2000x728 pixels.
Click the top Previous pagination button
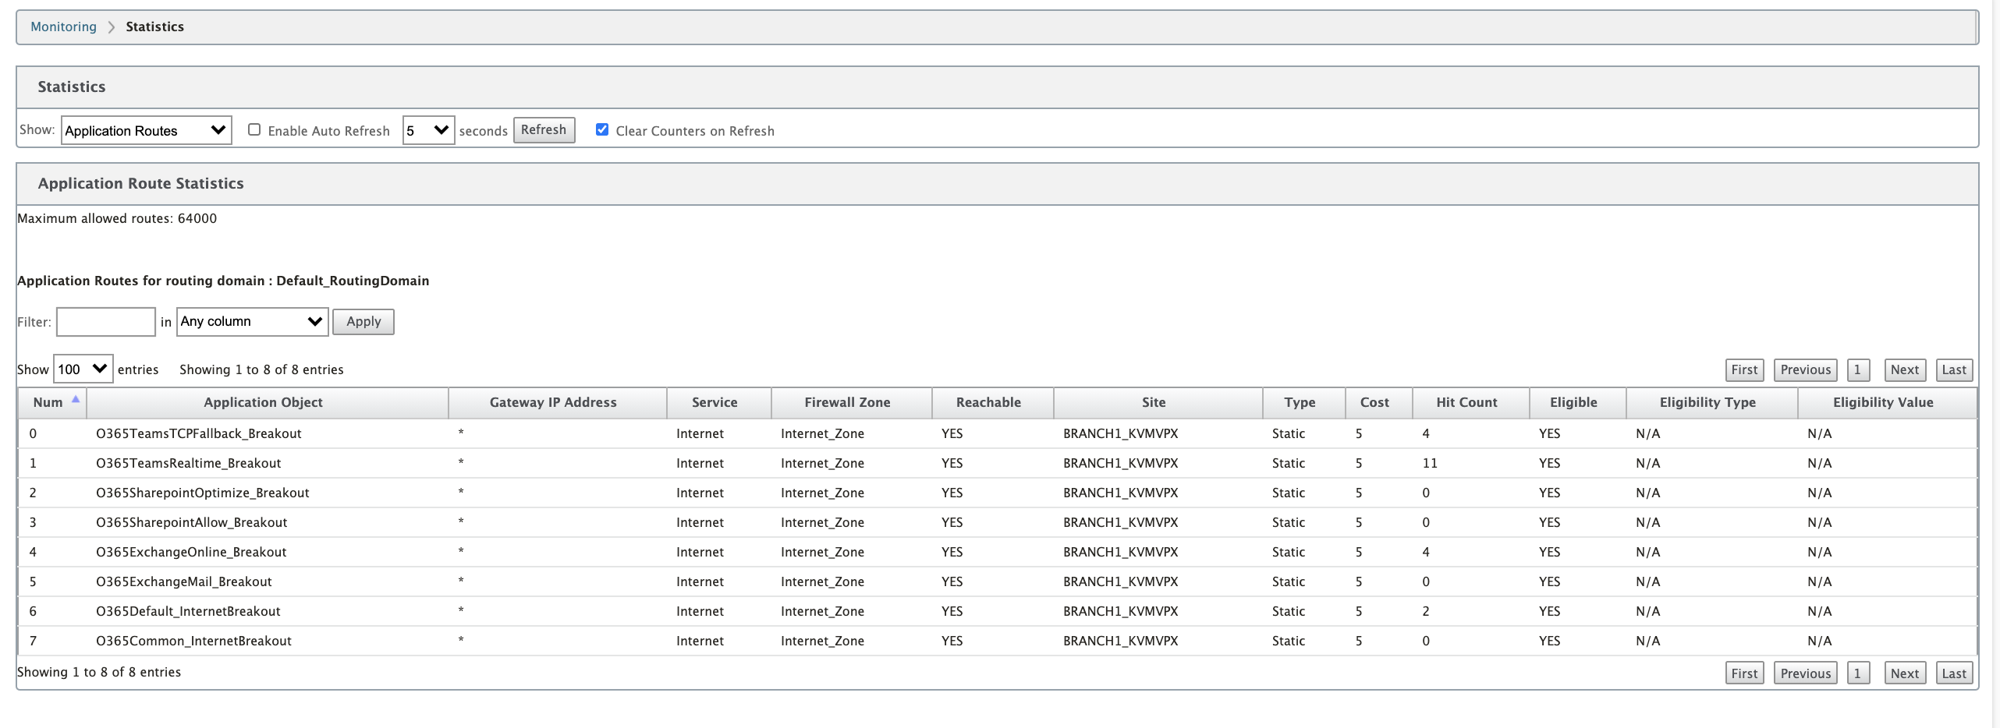tap(1805, 370)
